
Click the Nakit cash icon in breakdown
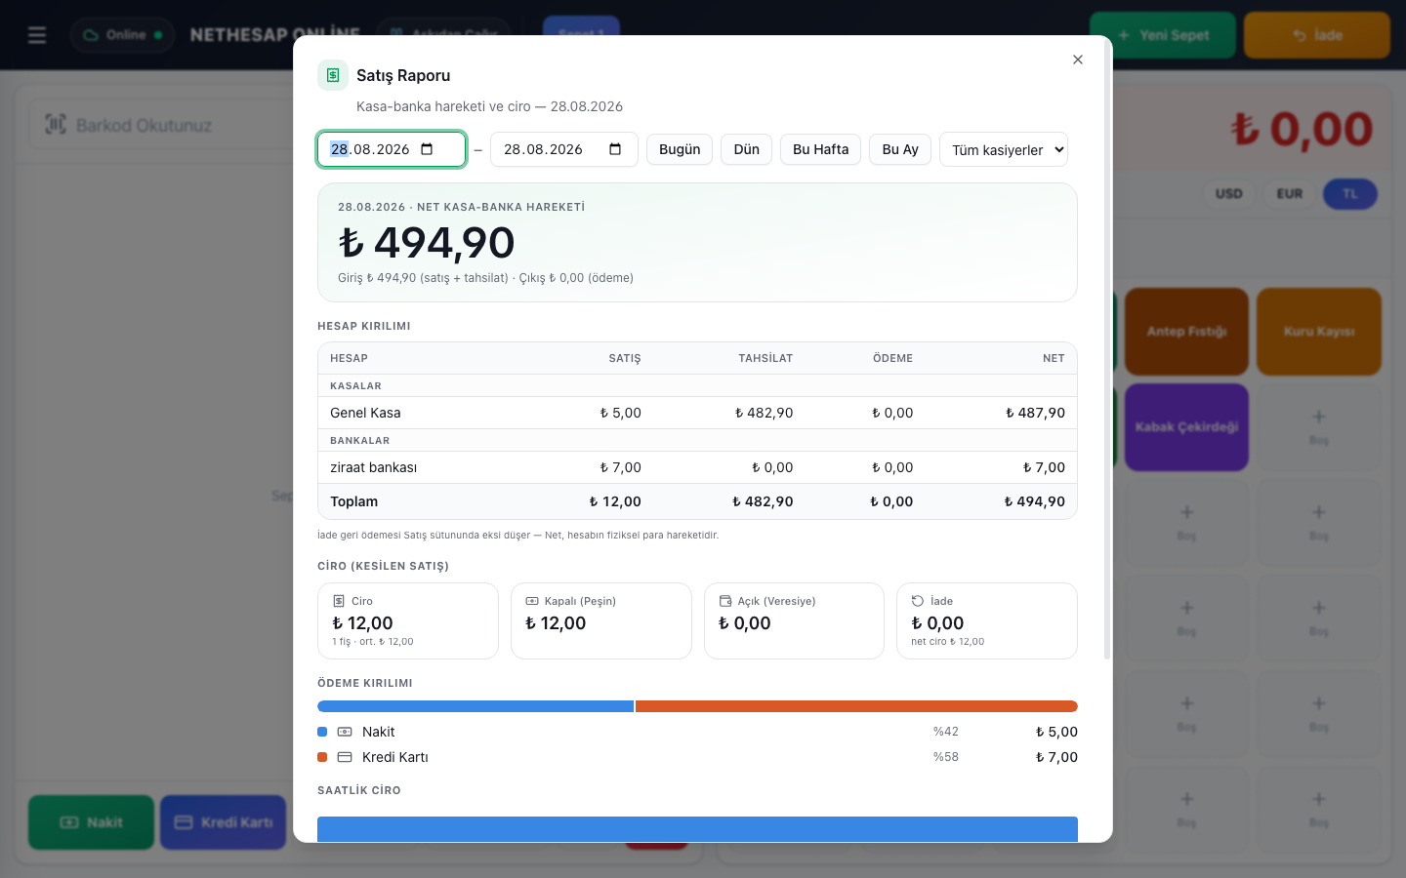click(345, 732)
